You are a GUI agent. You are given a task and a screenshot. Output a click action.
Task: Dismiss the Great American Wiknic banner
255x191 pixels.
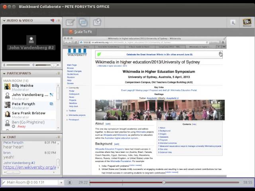click(x=220, y=54)
